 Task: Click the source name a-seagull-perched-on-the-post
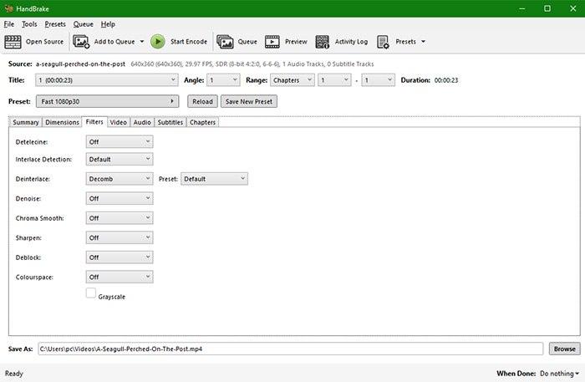pos(80,64)
